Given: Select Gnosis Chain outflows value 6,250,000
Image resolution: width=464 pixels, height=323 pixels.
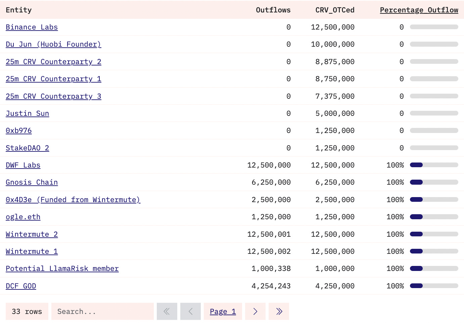Looking at the screenshot, I should (271, 182).
